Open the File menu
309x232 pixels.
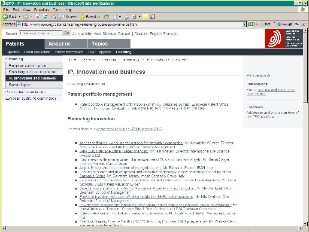point(6,9)
